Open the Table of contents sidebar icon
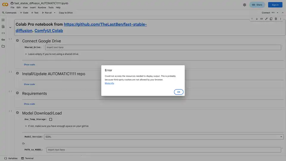The width and height of the screenshot is (286, 161). [x=3, y=20]
